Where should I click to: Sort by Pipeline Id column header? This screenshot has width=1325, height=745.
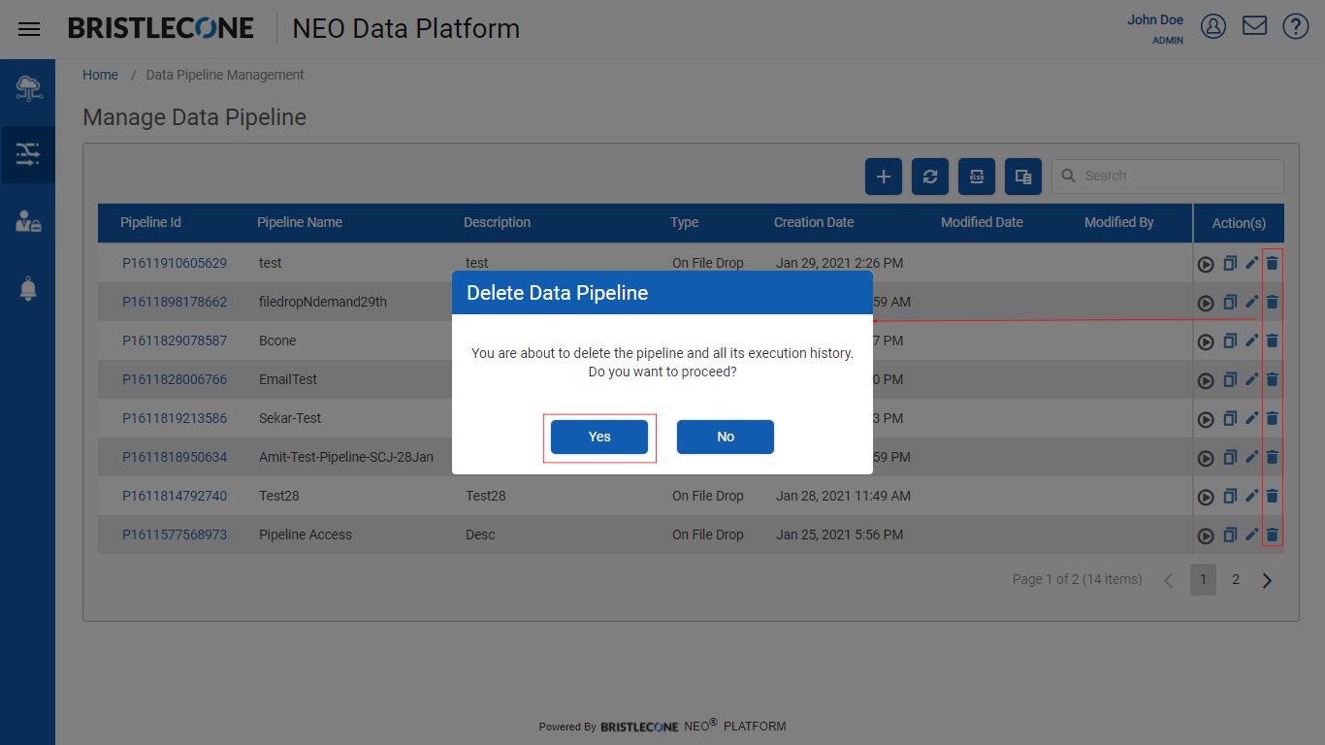tap(150, 222)
